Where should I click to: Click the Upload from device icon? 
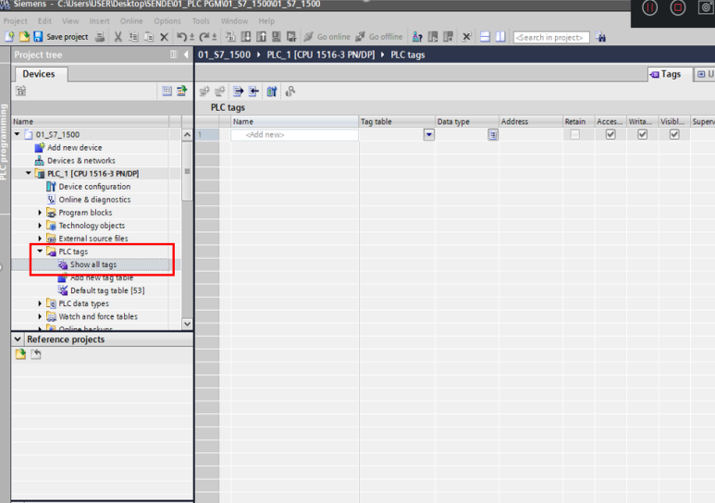tap(261, 36)
